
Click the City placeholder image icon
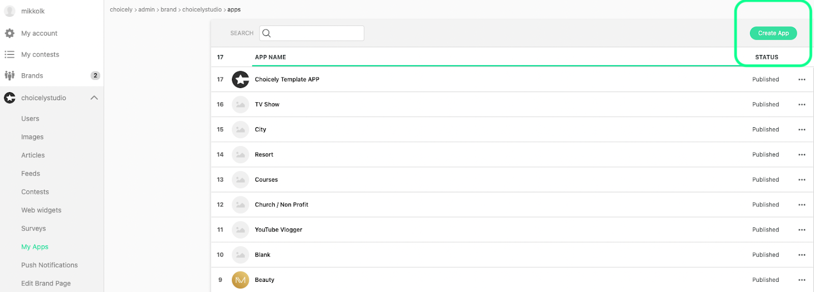click(x=241, y=129)
